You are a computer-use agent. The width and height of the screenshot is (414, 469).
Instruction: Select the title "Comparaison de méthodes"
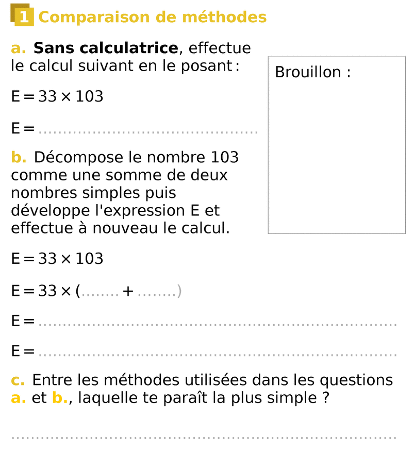click(x=153, y=18)
